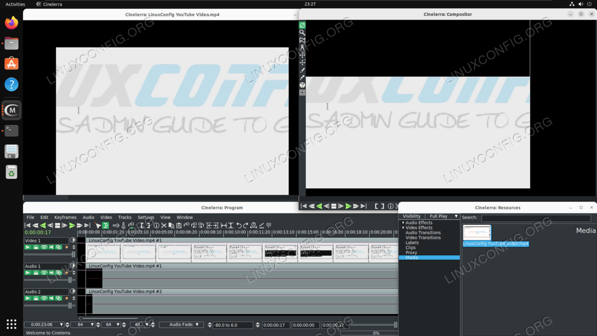Select the Ruler tool in Compositor
Screen dimensions: 597x336
coord(302,48)
